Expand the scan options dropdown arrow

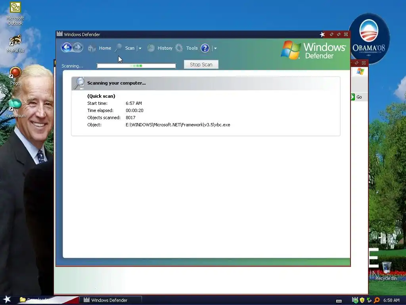(140, 48)
